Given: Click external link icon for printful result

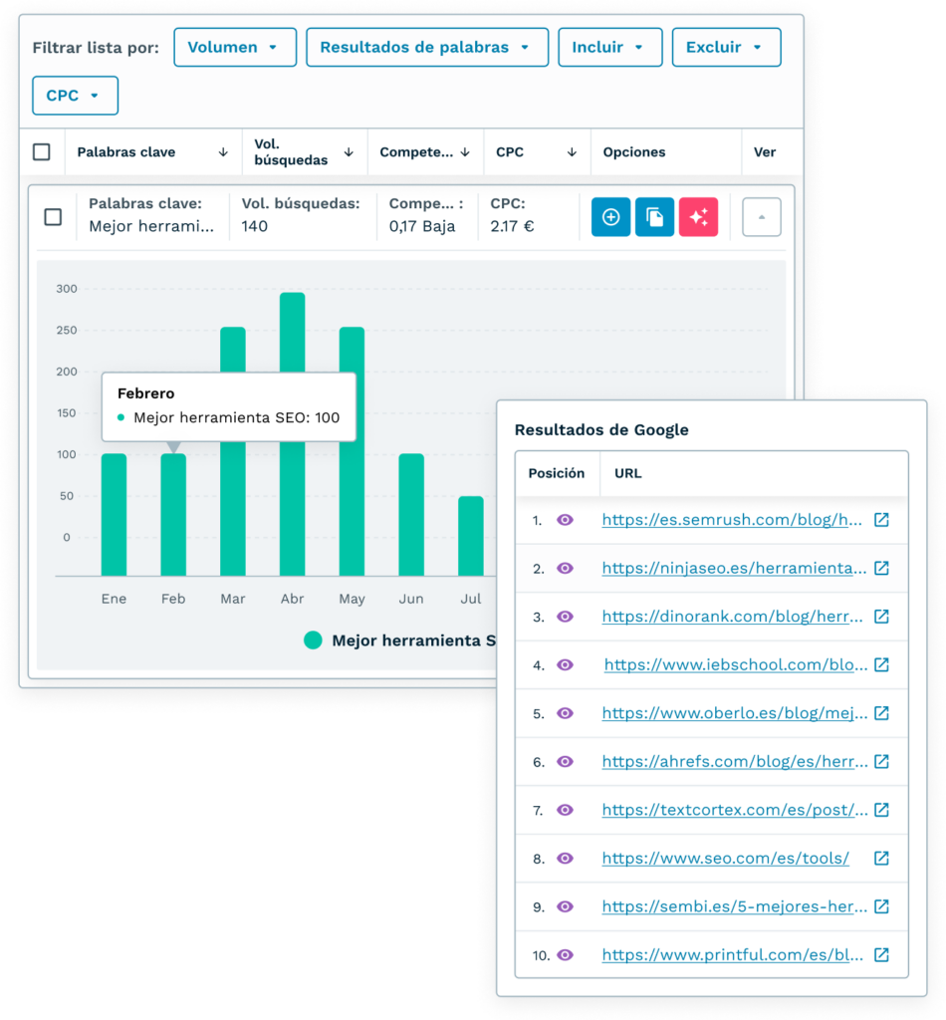Looking at the screenshot, I should tap(881, 955).
